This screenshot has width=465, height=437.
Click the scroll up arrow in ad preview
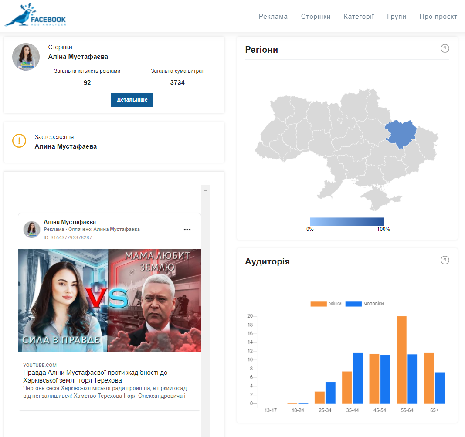tap(206, 190)
